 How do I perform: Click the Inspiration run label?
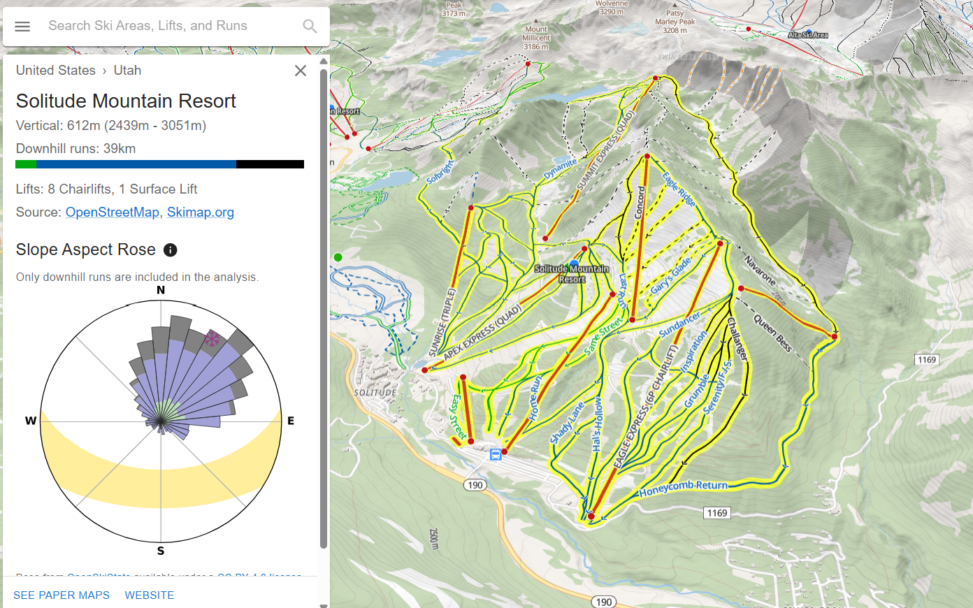[694, 352]
